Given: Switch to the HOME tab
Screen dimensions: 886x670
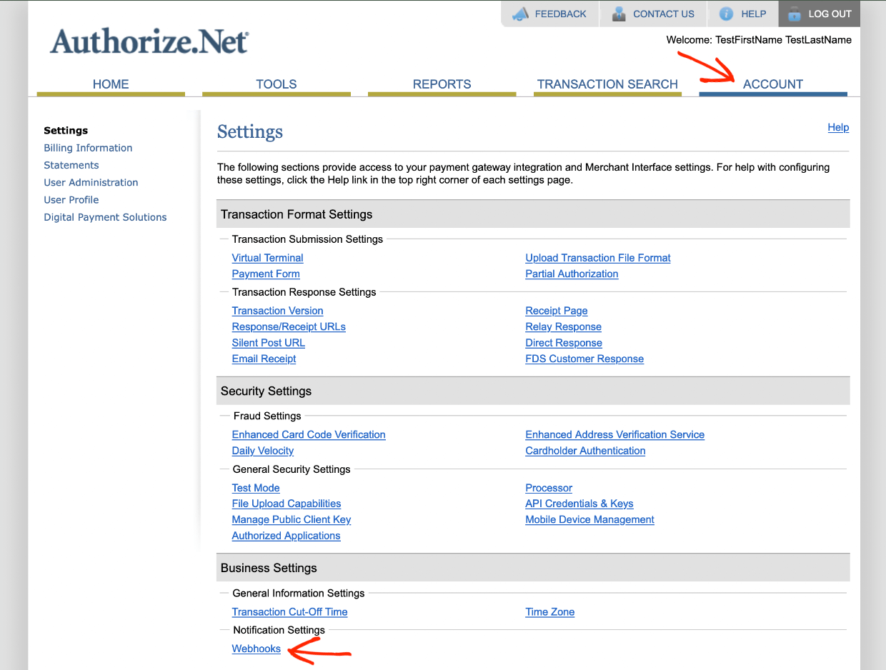Looking at the screenshot, I should (x=111, y=84).
